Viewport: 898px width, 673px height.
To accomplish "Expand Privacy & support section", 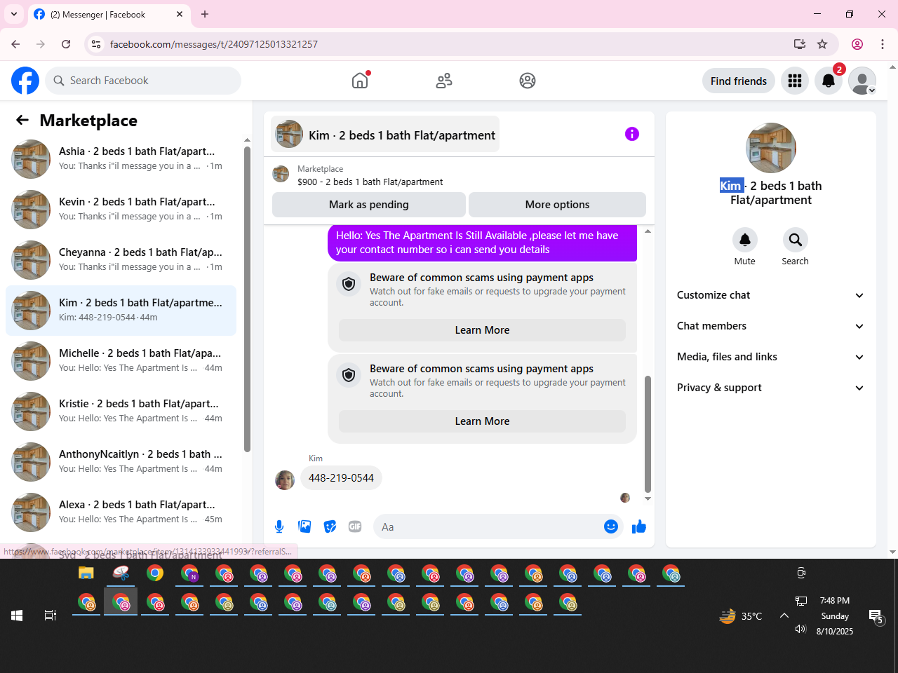I will (771, 388).
